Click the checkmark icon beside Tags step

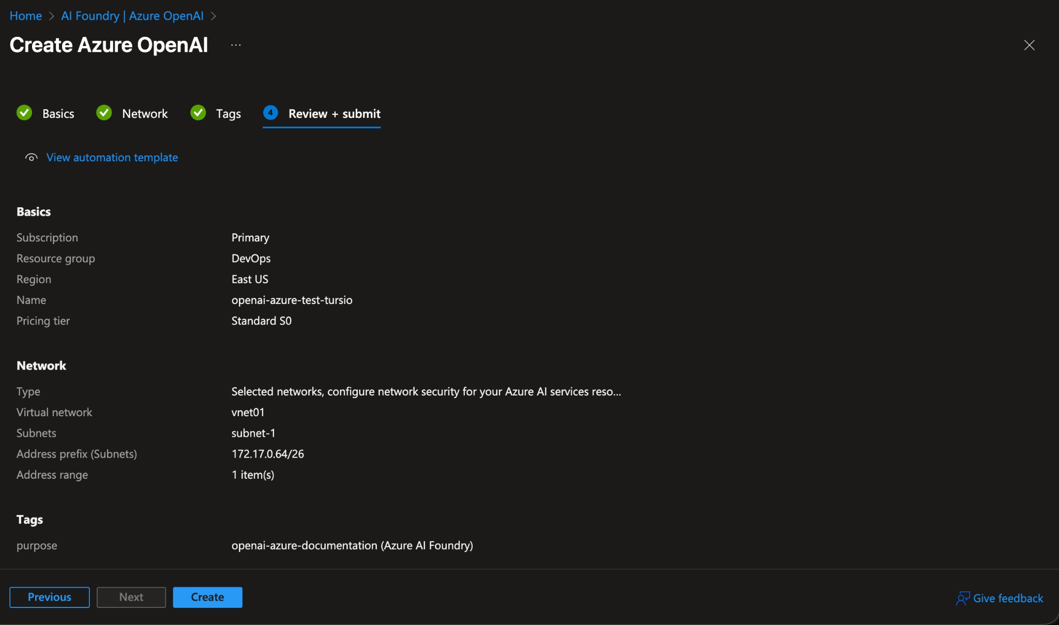198,113
